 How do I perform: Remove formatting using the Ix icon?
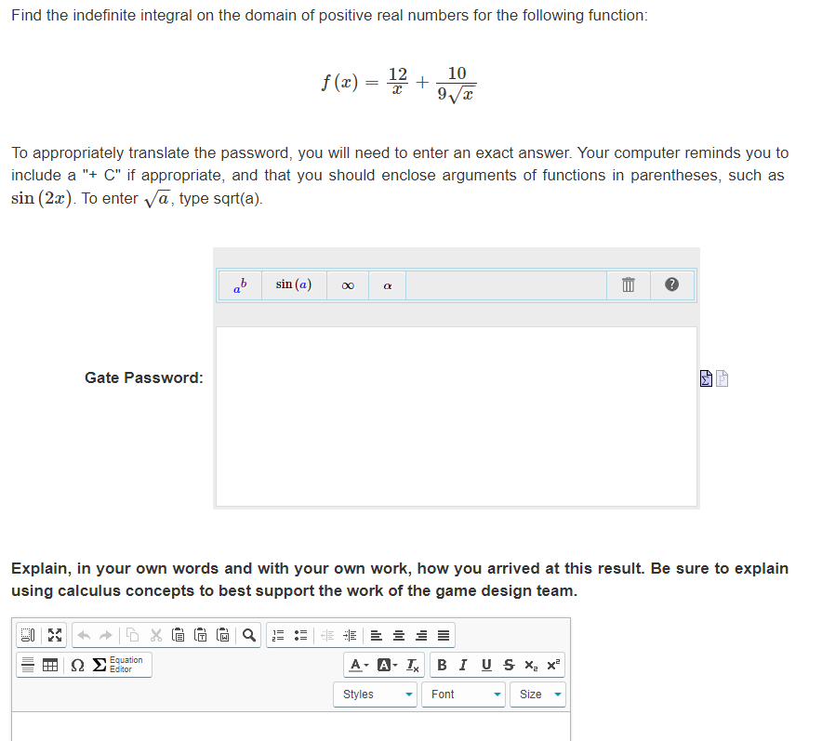click(412, 665)
